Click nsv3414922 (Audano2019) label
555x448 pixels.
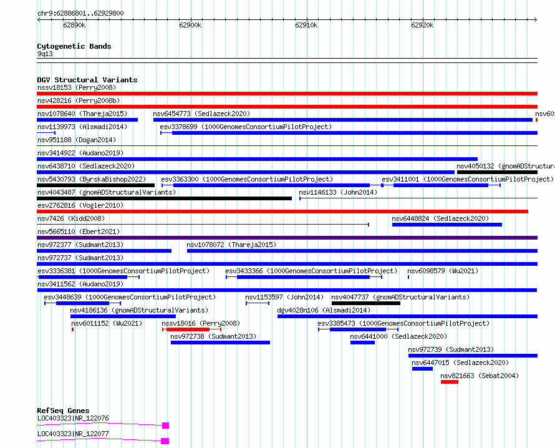click(80, 153)
